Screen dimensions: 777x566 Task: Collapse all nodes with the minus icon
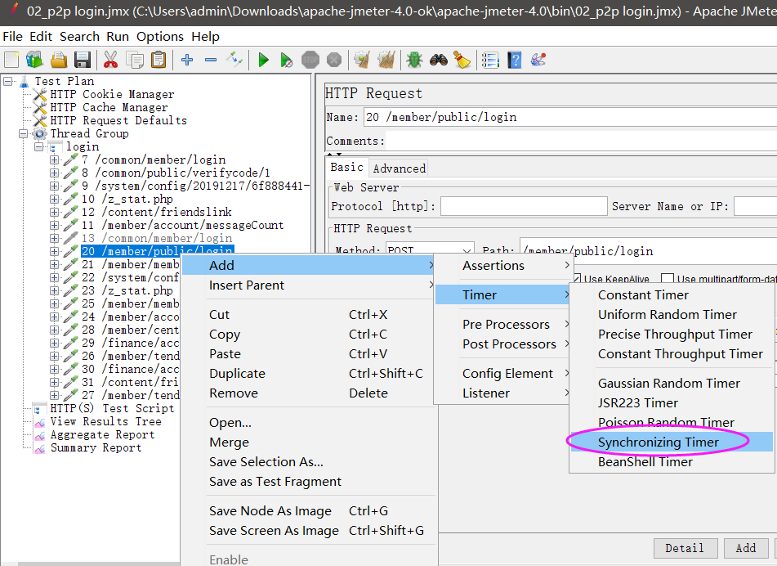point(211,60)
